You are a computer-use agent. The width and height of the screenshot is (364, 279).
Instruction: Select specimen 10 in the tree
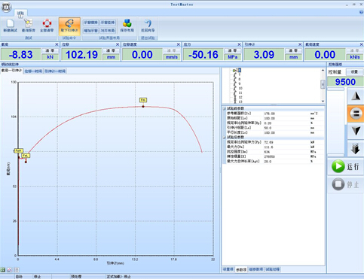[x=240, y=88]
